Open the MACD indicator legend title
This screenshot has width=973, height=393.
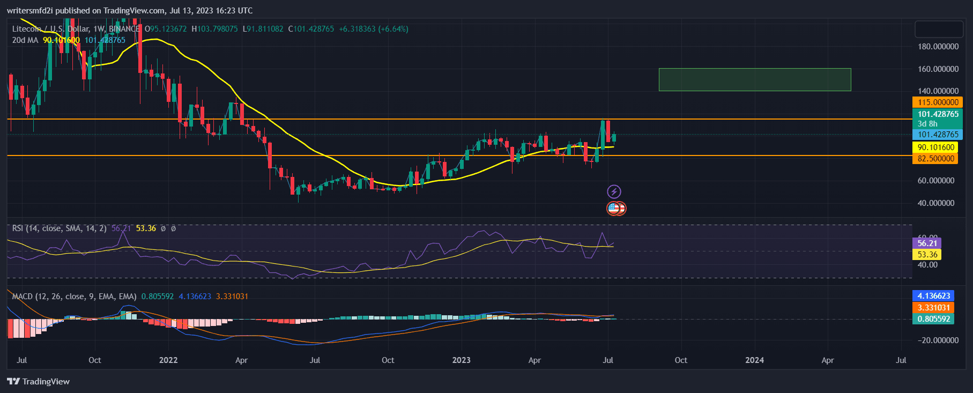coord(74,296)
